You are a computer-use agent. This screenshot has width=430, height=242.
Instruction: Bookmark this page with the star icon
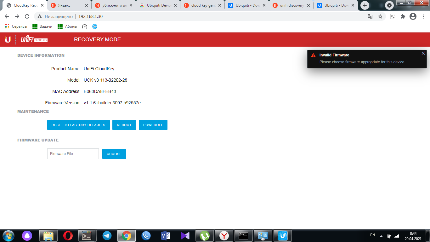(380, 16)
